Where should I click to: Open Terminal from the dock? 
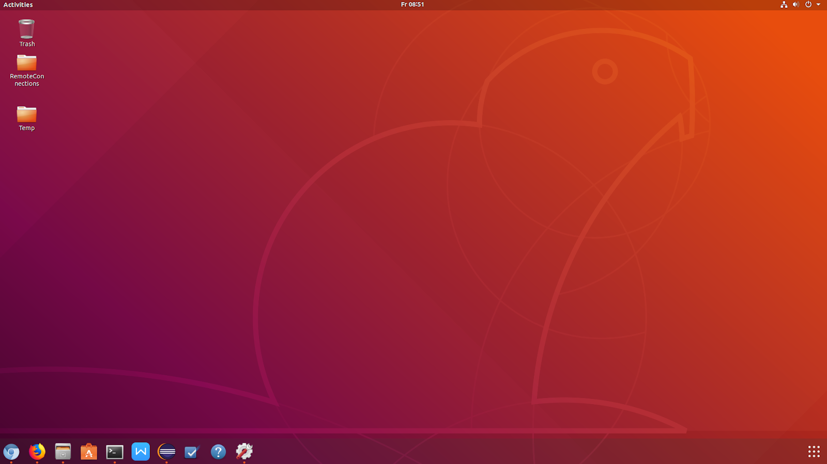[x=114, y=452]
